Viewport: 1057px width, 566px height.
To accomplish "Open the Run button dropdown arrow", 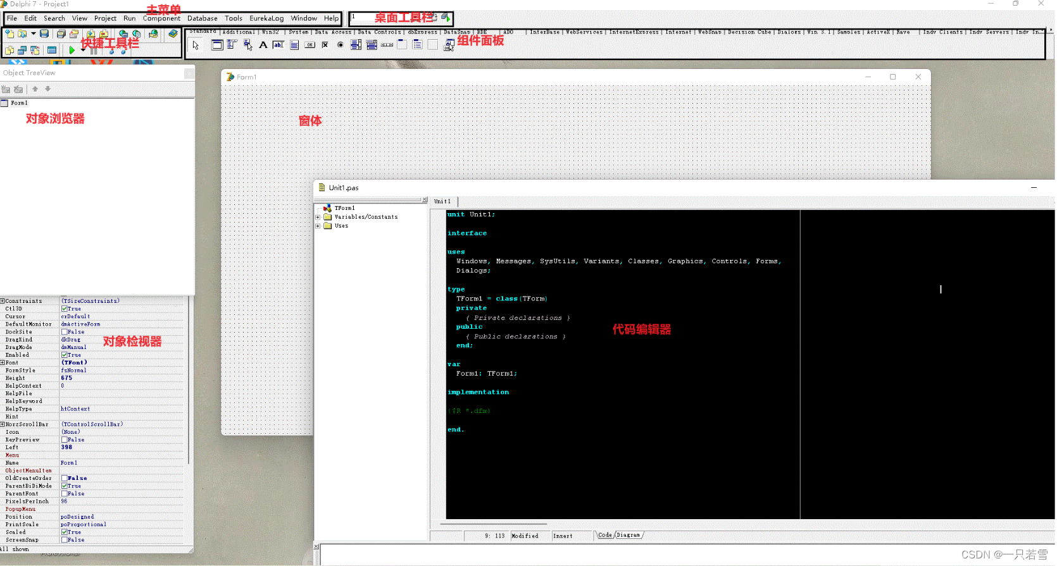I will pos(83,49).
